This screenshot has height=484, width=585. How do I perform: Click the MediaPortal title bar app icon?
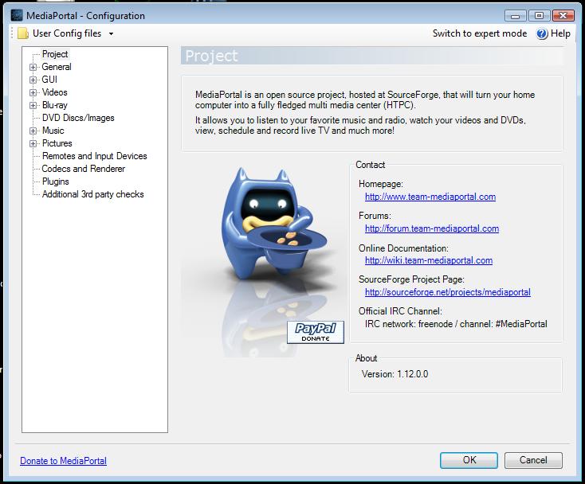(17, 16)
